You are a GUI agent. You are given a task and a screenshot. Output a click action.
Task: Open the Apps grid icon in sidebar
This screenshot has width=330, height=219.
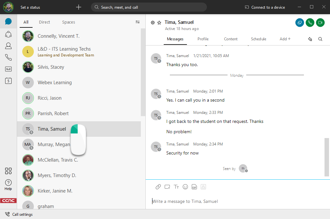click(x=8, y=171)
